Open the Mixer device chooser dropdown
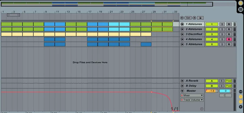This screenshot has height=113, width=244. 192,95
